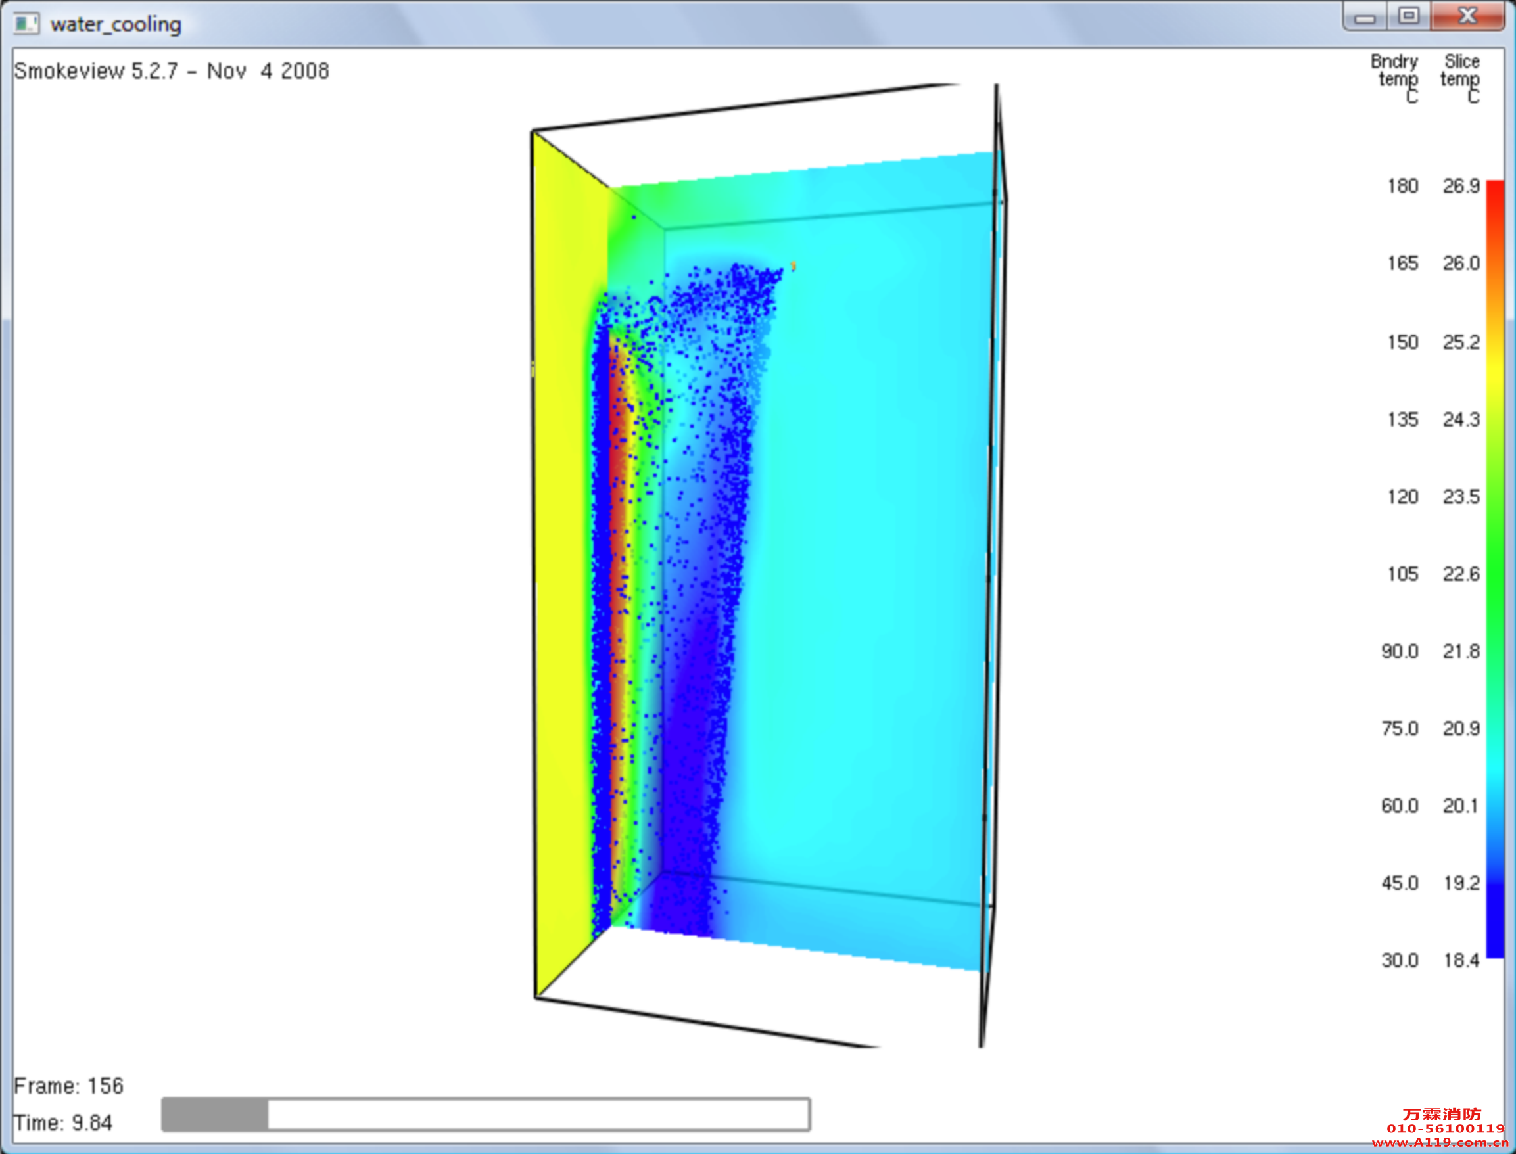Click the 22.6 slice temperature value
This screenshot has height=1154, width=1516.
click(x=1461, y=574)
